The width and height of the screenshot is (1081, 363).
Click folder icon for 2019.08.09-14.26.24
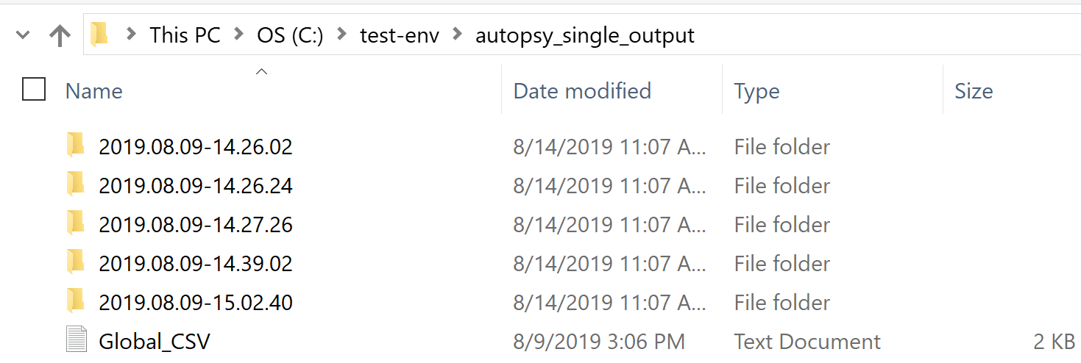click(76, 184)
